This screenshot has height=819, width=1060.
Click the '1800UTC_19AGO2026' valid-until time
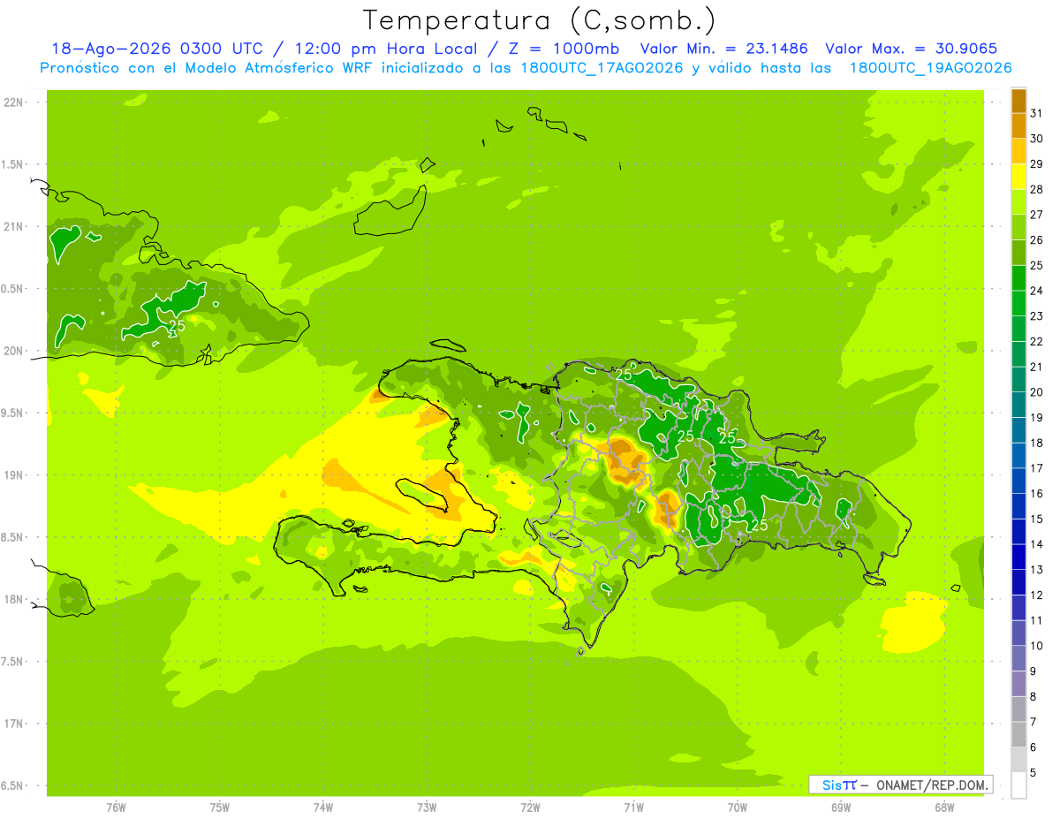coord(930,68)
